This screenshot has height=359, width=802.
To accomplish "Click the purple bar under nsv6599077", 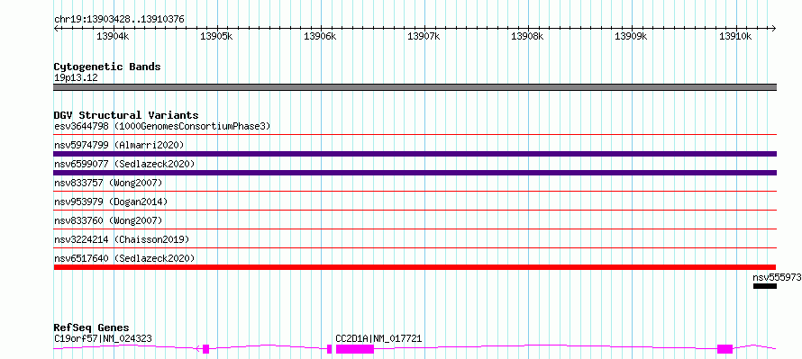I will 415,173.
